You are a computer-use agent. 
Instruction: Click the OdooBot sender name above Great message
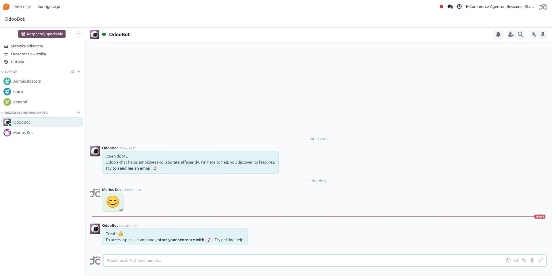(110, 226)
